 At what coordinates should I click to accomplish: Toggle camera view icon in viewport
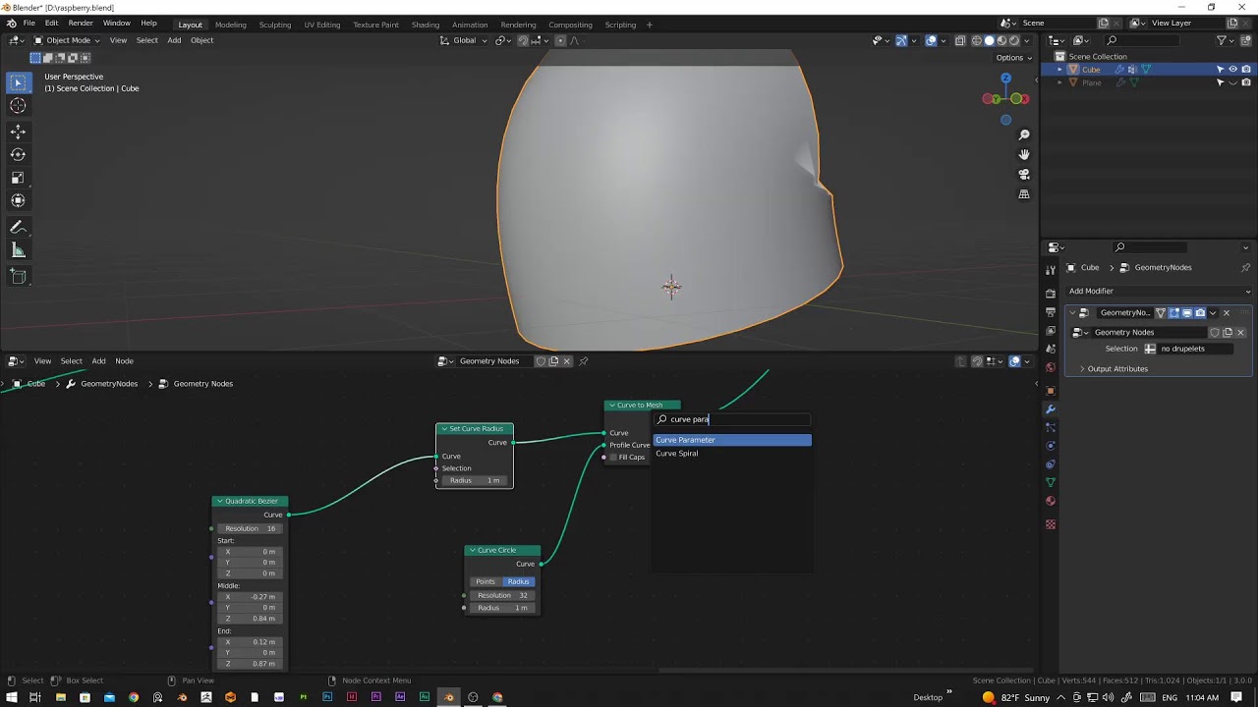(1024, 174)
